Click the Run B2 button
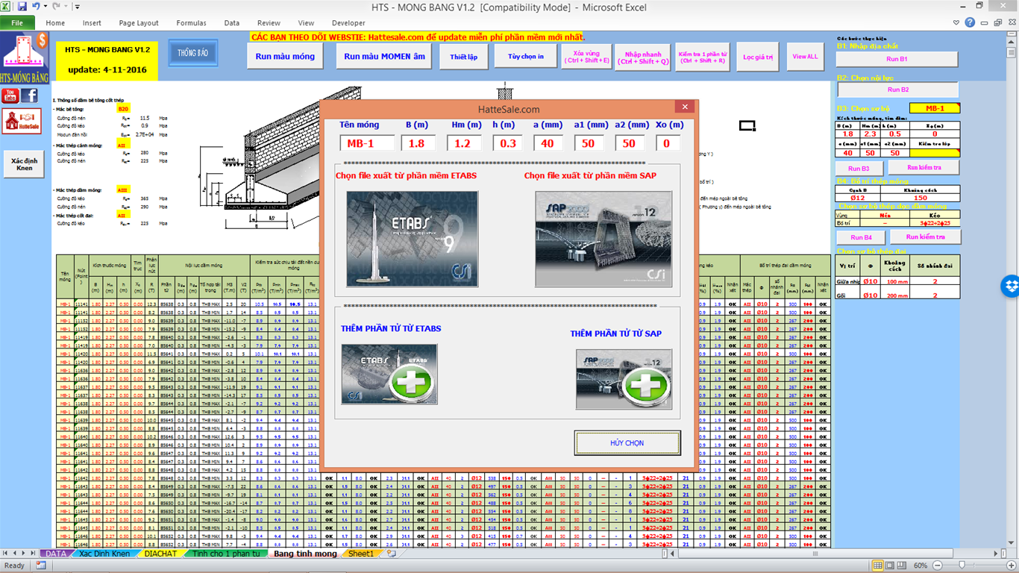The width and height of the screenshot is (1019, 573). [x=897, y=90]
